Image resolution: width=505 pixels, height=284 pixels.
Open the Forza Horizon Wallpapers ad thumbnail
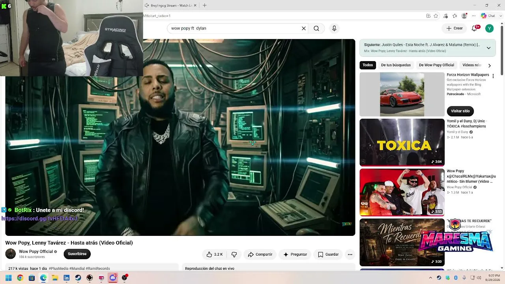pyautogui.click(x=402, y=94)
